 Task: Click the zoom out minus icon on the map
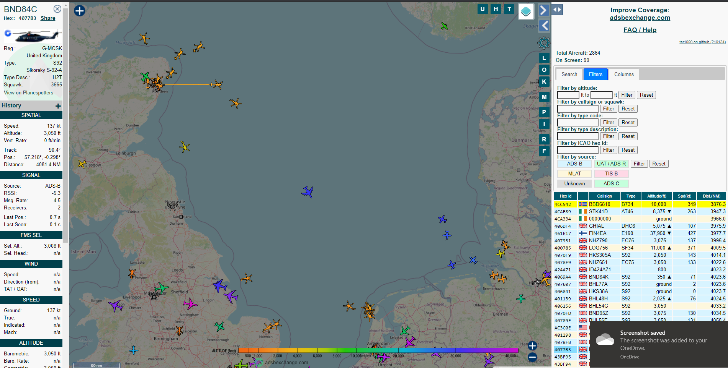(x=532, y=357)
